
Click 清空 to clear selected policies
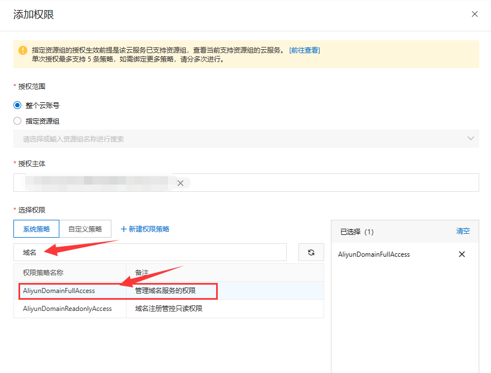[x=462, y=231]
